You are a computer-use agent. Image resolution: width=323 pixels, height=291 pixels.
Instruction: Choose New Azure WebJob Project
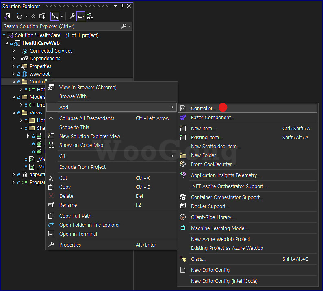click(247, 239)
